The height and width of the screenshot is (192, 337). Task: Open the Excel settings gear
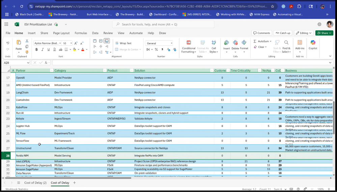point(319,24)
